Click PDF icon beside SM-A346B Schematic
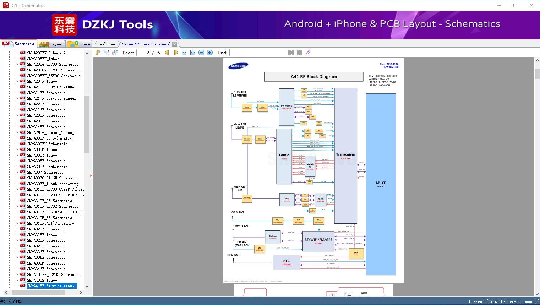Screen dimensions: 540x305 (22, 269)
